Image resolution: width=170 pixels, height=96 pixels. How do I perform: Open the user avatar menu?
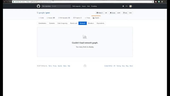click(x=131, y=6)
